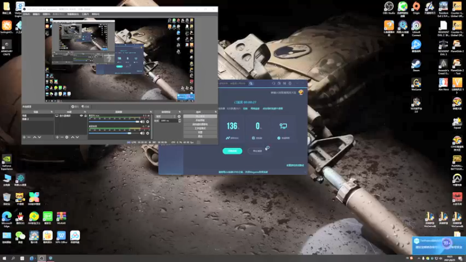
Task: Remove selected scene with minus icon in Scenes panel
Action: point(29,137)
